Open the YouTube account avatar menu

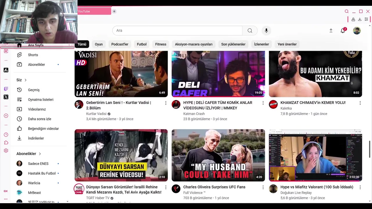(x=357, y=30)
